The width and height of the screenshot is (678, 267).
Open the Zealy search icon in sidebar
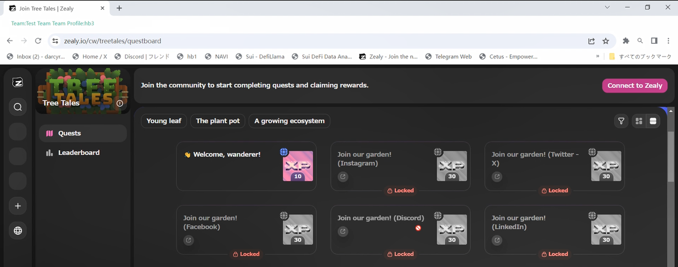[x=18, y=107]
